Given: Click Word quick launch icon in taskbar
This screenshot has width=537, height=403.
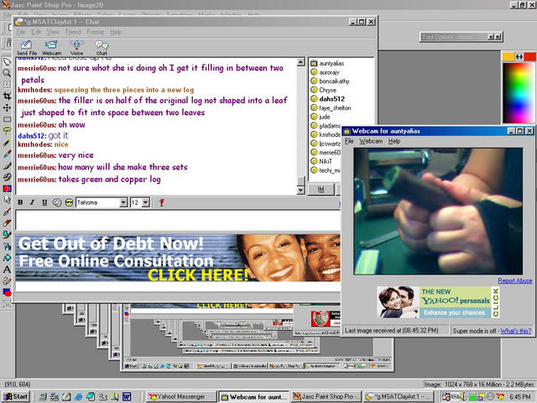Looking at the screenshot, I should tap(127, 397).
